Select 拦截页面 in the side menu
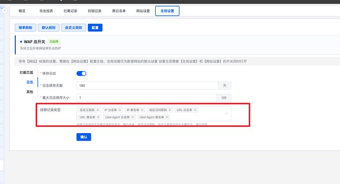This screenshot has height=184, width=340. click(26, 73)
